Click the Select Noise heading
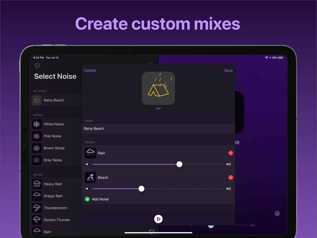Image resolution: width=317 pixels, height=238 pixels. coord(55,76)
